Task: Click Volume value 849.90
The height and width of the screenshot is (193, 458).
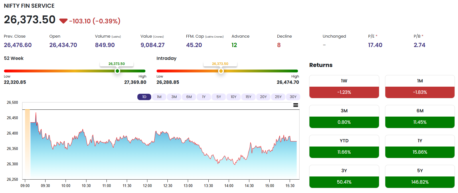Action: 105,45
